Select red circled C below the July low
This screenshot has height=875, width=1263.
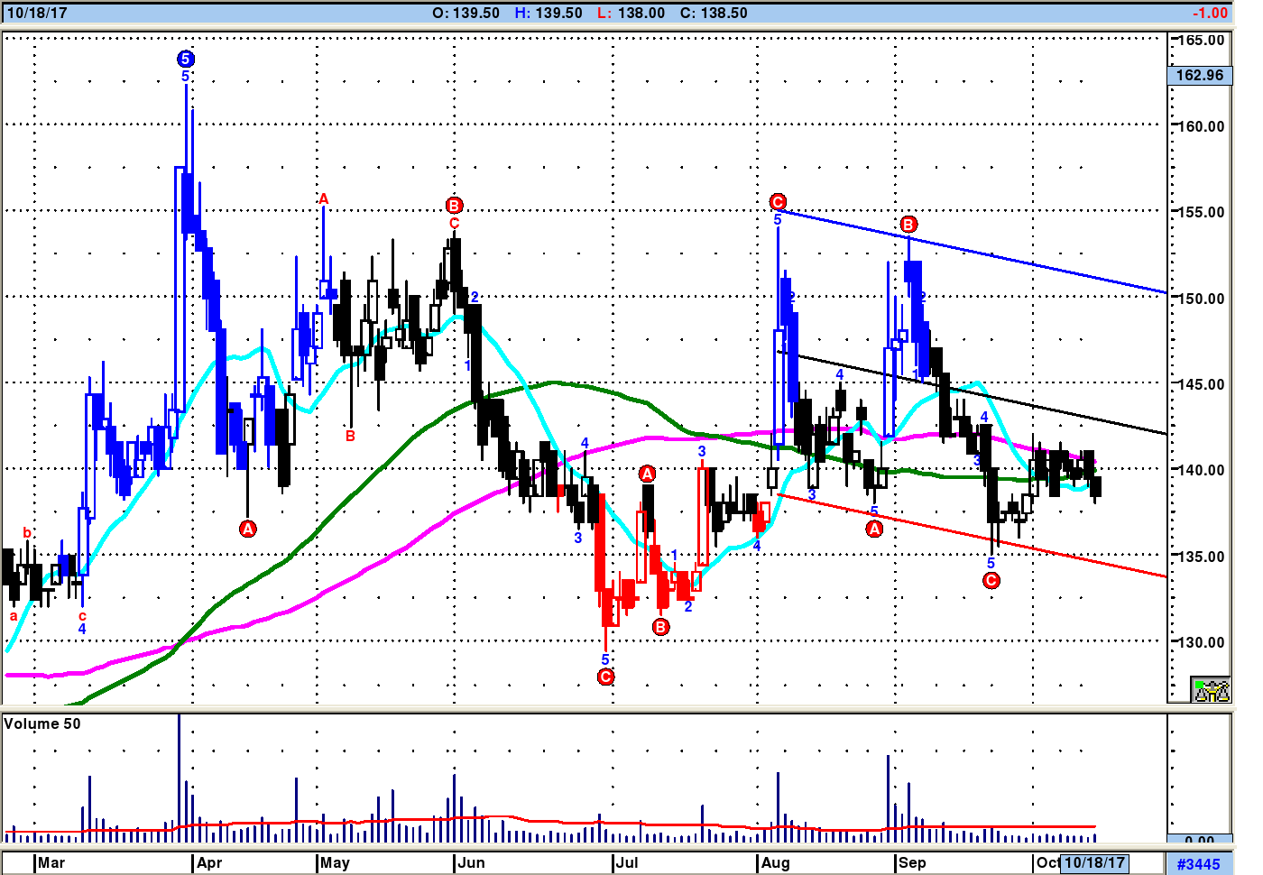pos(605,677)
